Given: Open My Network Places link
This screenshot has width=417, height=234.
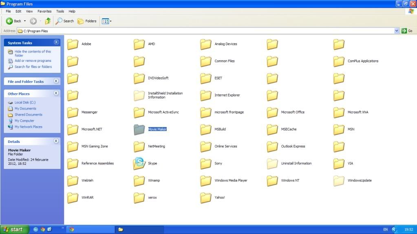Looking at the screenshot, I should [28, 127].
